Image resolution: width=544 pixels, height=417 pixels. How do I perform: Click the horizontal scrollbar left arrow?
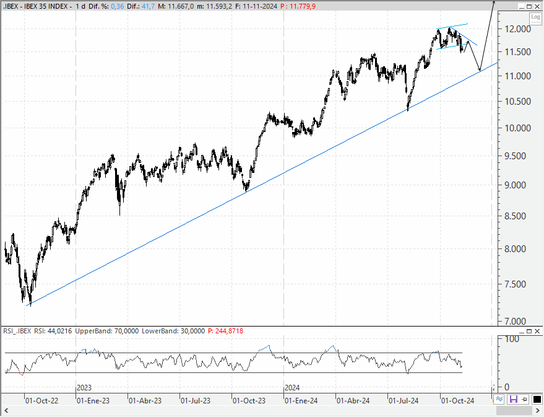click(5, 411)
